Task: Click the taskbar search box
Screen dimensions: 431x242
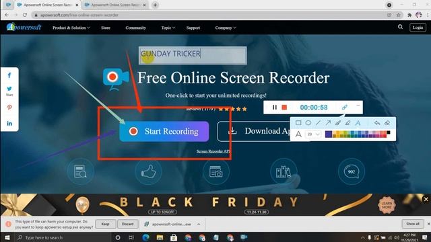Action: [x=63, y=237]
